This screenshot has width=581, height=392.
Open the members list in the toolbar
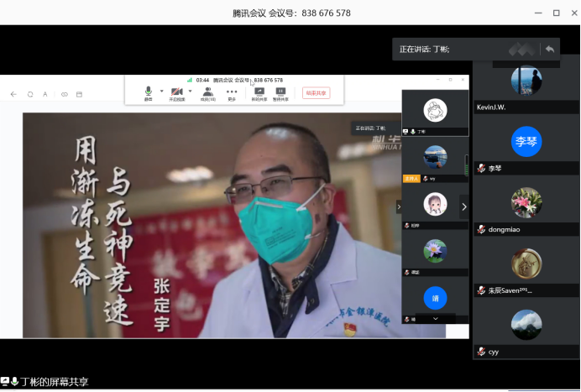[207, 92]
